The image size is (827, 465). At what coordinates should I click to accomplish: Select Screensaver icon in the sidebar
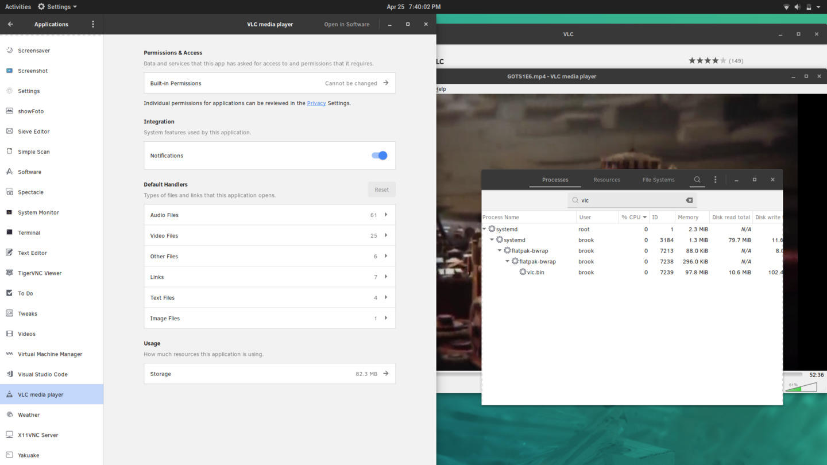[x=9, y=51]
